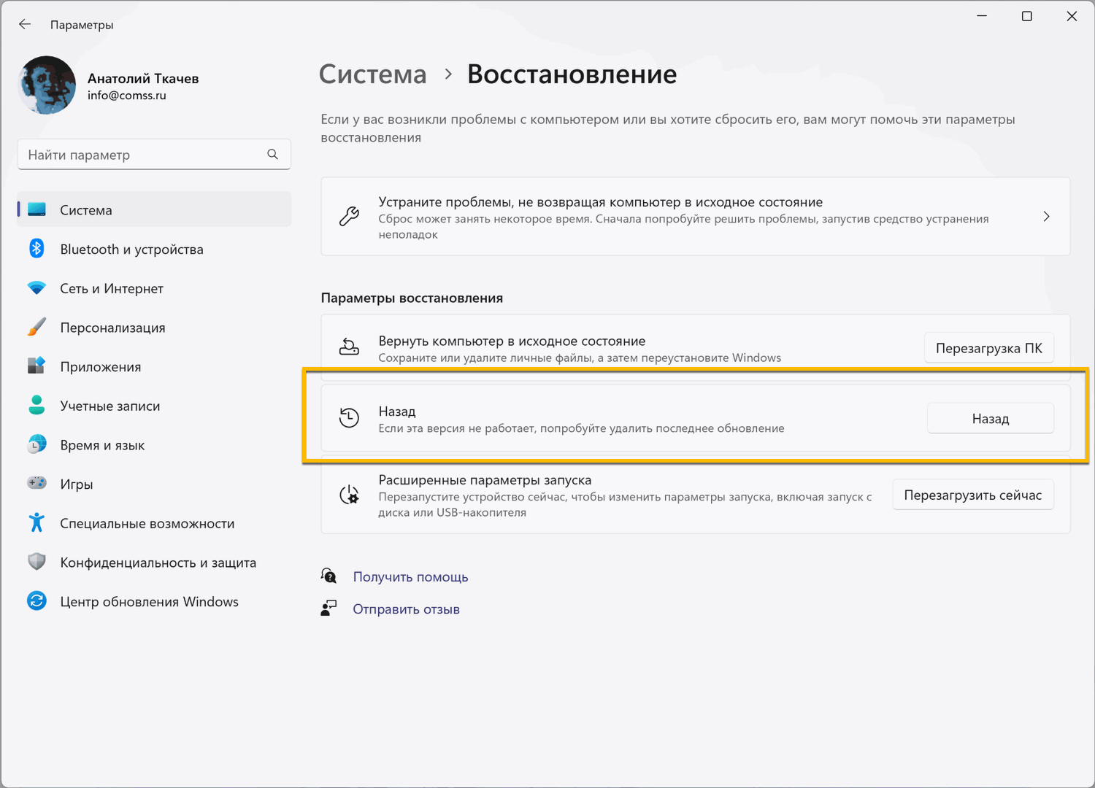Select Время и язык in sidebar
This screenshot has height=788, width=1095.
(x=102, y=445)
